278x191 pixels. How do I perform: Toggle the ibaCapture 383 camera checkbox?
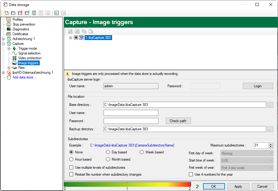point(76,38)
